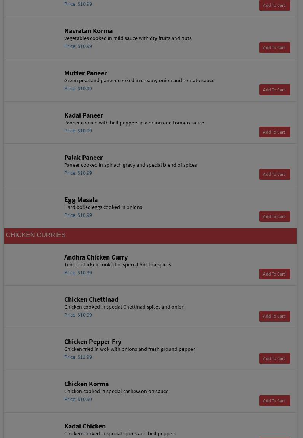Select the Chicken Pepper Fry title

(92, 342)
